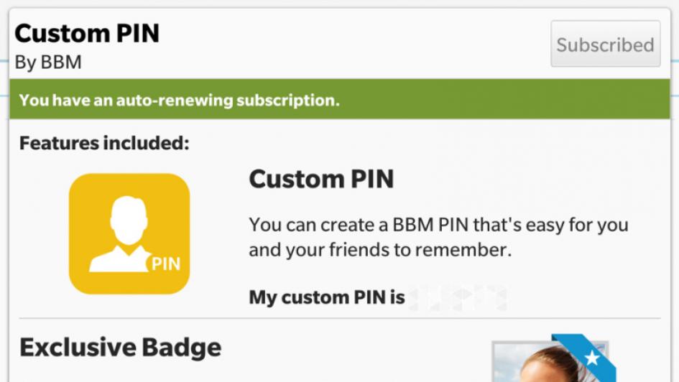Click the white star on blue ribbon

pyautogui.click(x=591, y=358)
